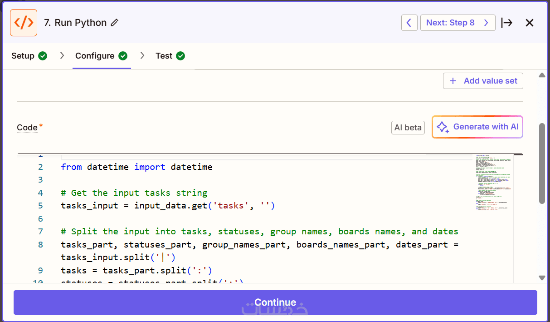Viewport: 550px width, 322px height.
Task: Click the chevron between Configure and Test
Action: (142, 55)
